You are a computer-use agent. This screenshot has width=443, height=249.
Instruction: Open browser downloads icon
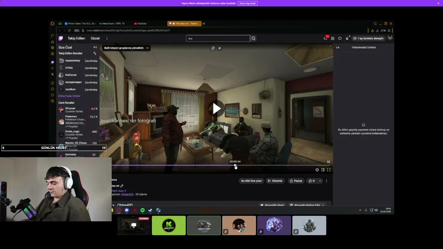pyautogui.click(x=377, y=30)
